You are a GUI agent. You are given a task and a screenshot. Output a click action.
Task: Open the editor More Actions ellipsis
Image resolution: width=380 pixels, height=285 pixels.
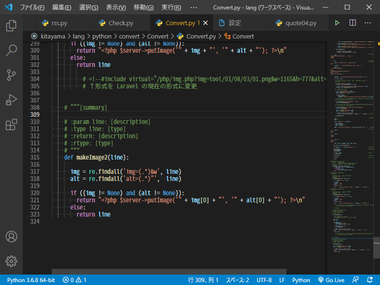pyautogui.click(x=368, y=23)
